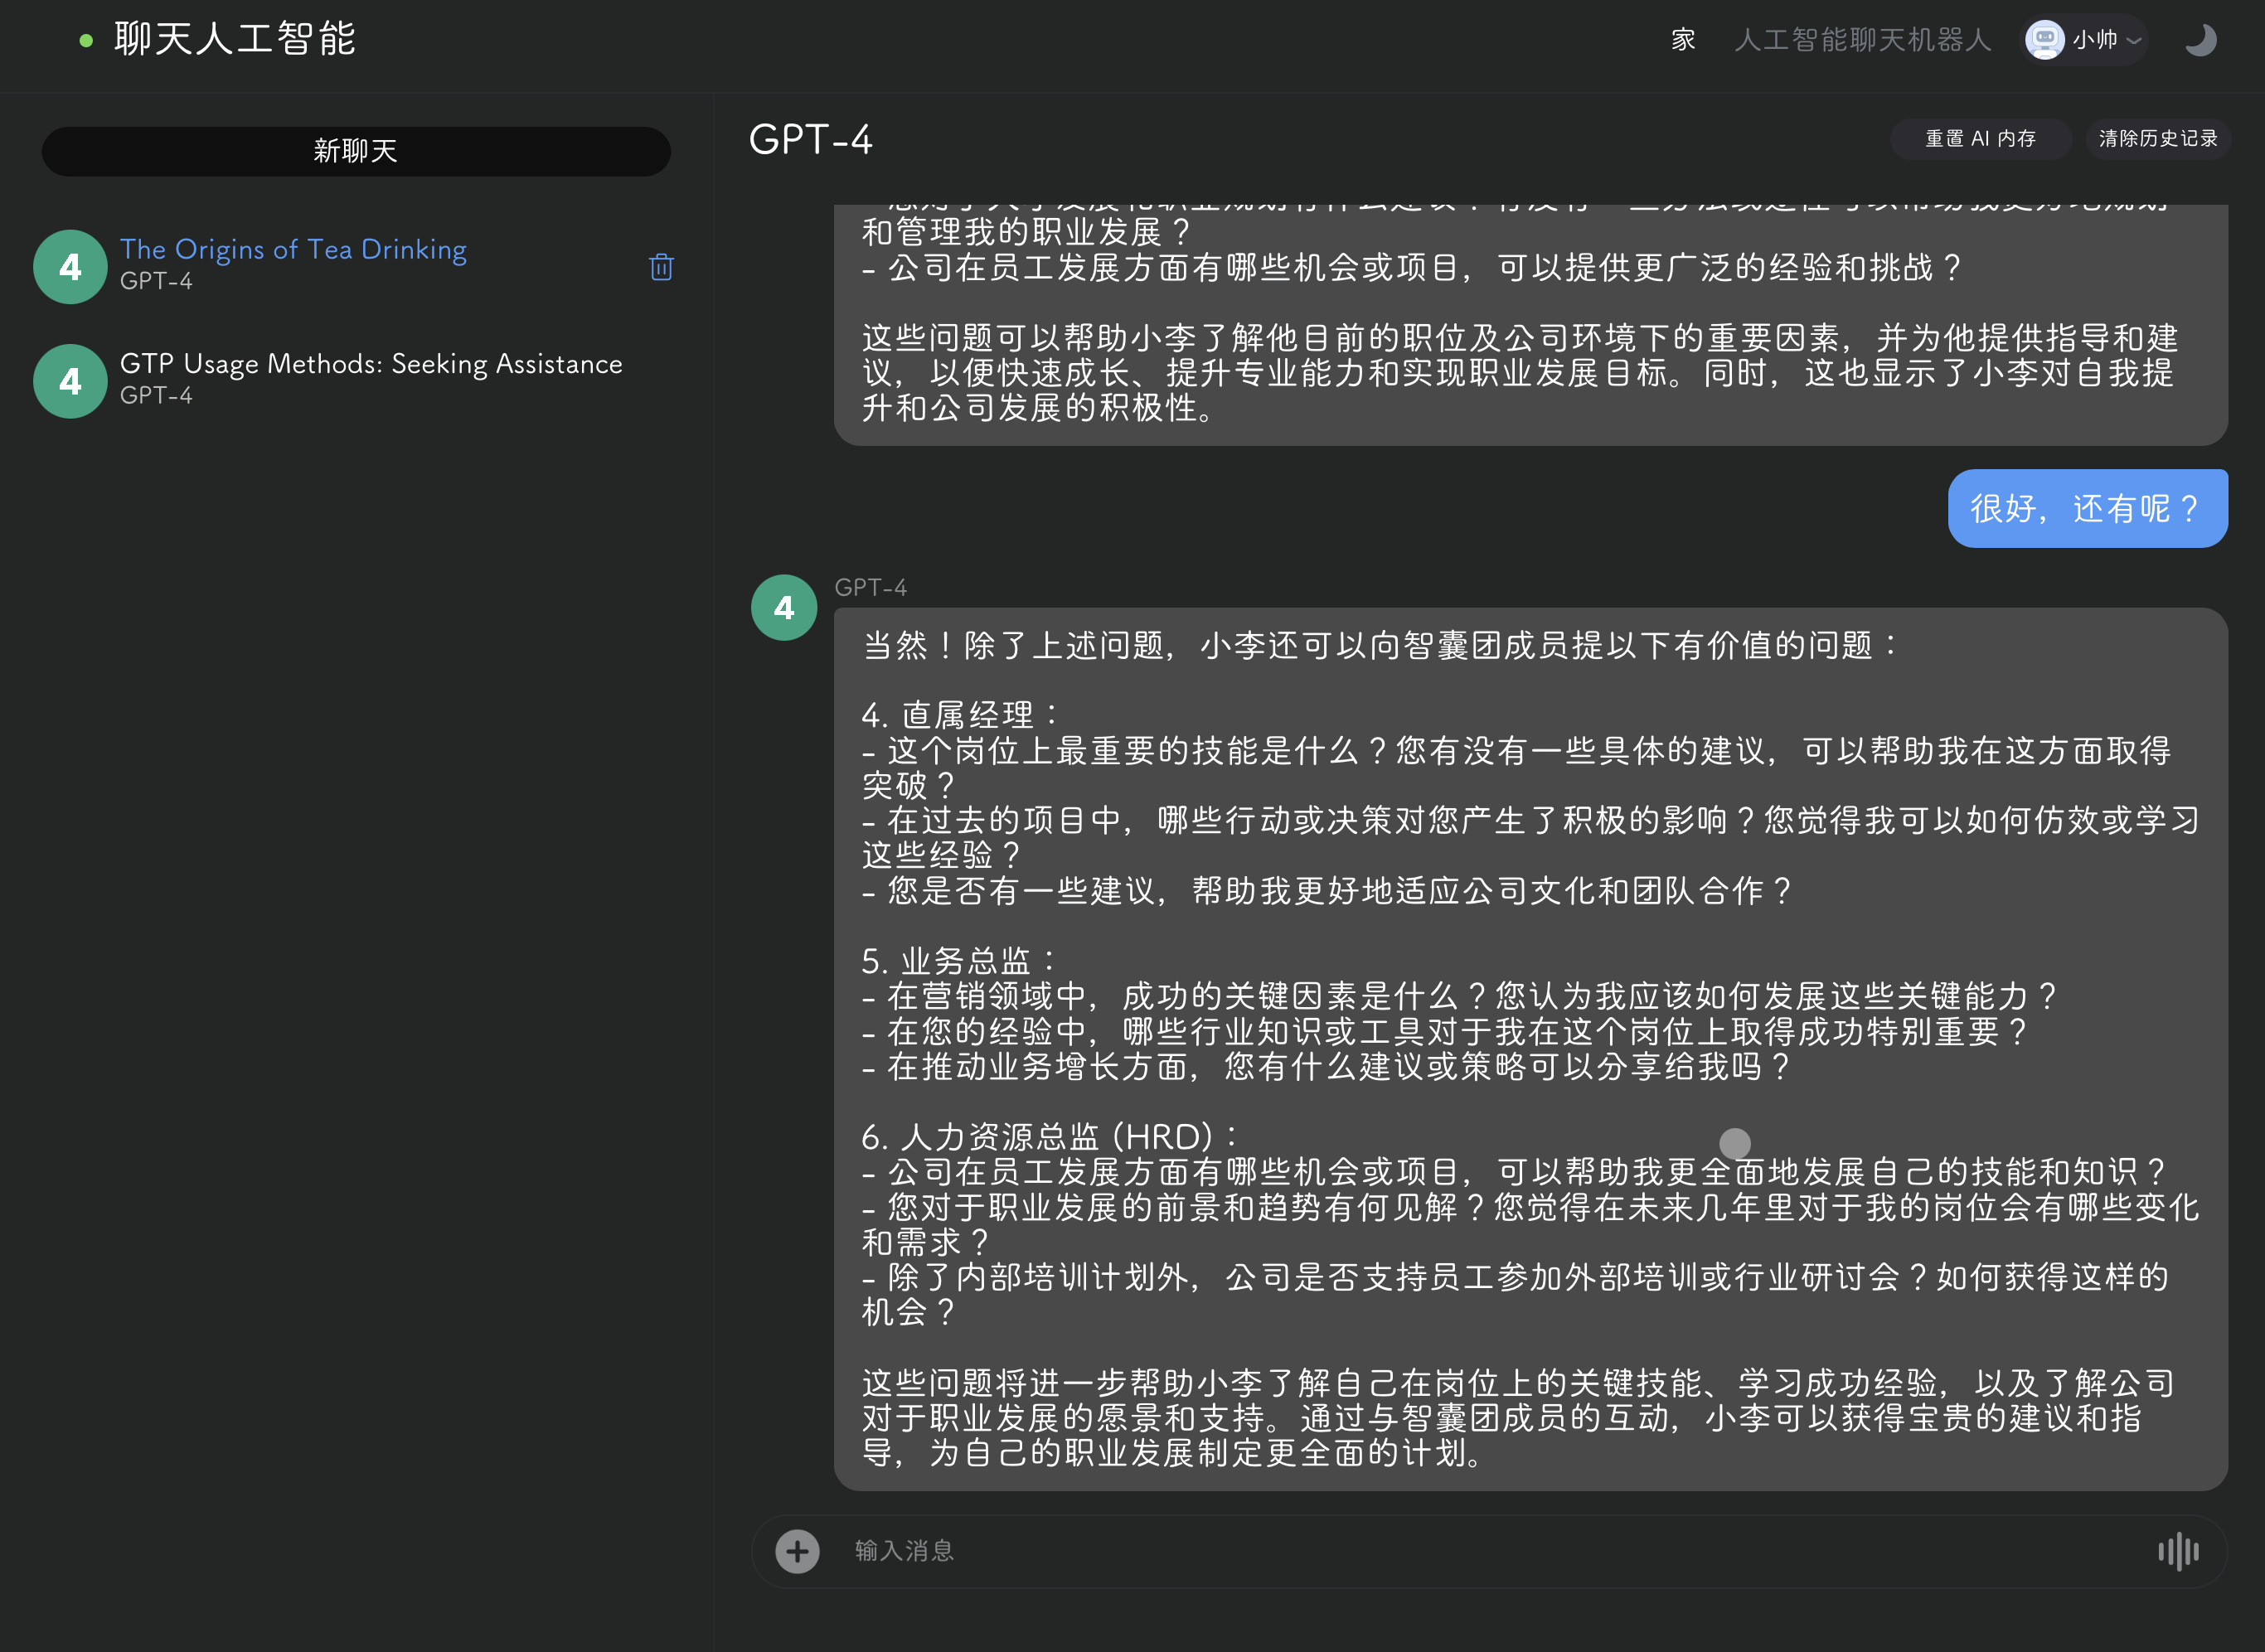Open GTP Usage Methods: Seeking Assistance chat

[x=370, y=364]
